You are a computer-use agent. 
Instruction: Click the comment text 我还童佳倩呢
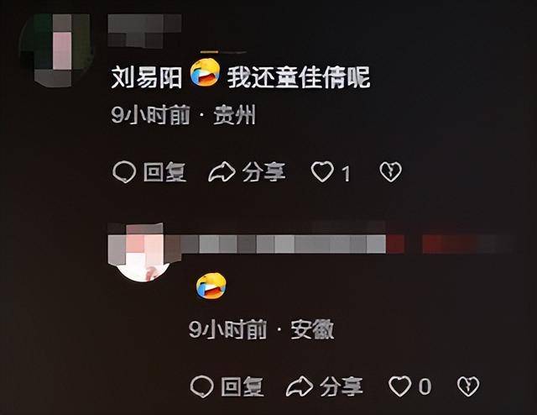click(x=299, y=77)
